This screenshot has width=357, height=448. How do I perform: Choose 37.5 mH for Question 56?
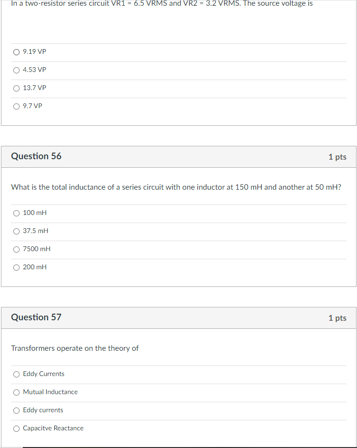16,231
